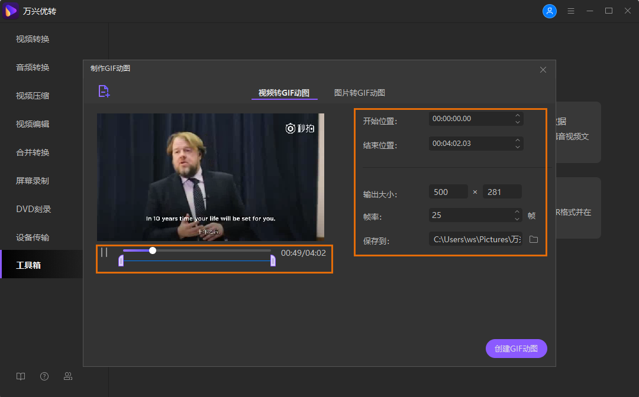The height and width of the screenshot is (397, 639).
Task: Click the right trim end marker
Action: tap(273, 261)
